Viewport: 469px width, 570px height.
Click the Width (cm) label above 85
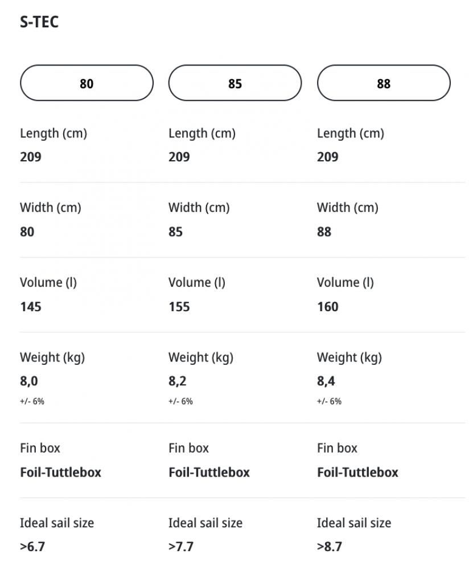click(x=199, y=207)
